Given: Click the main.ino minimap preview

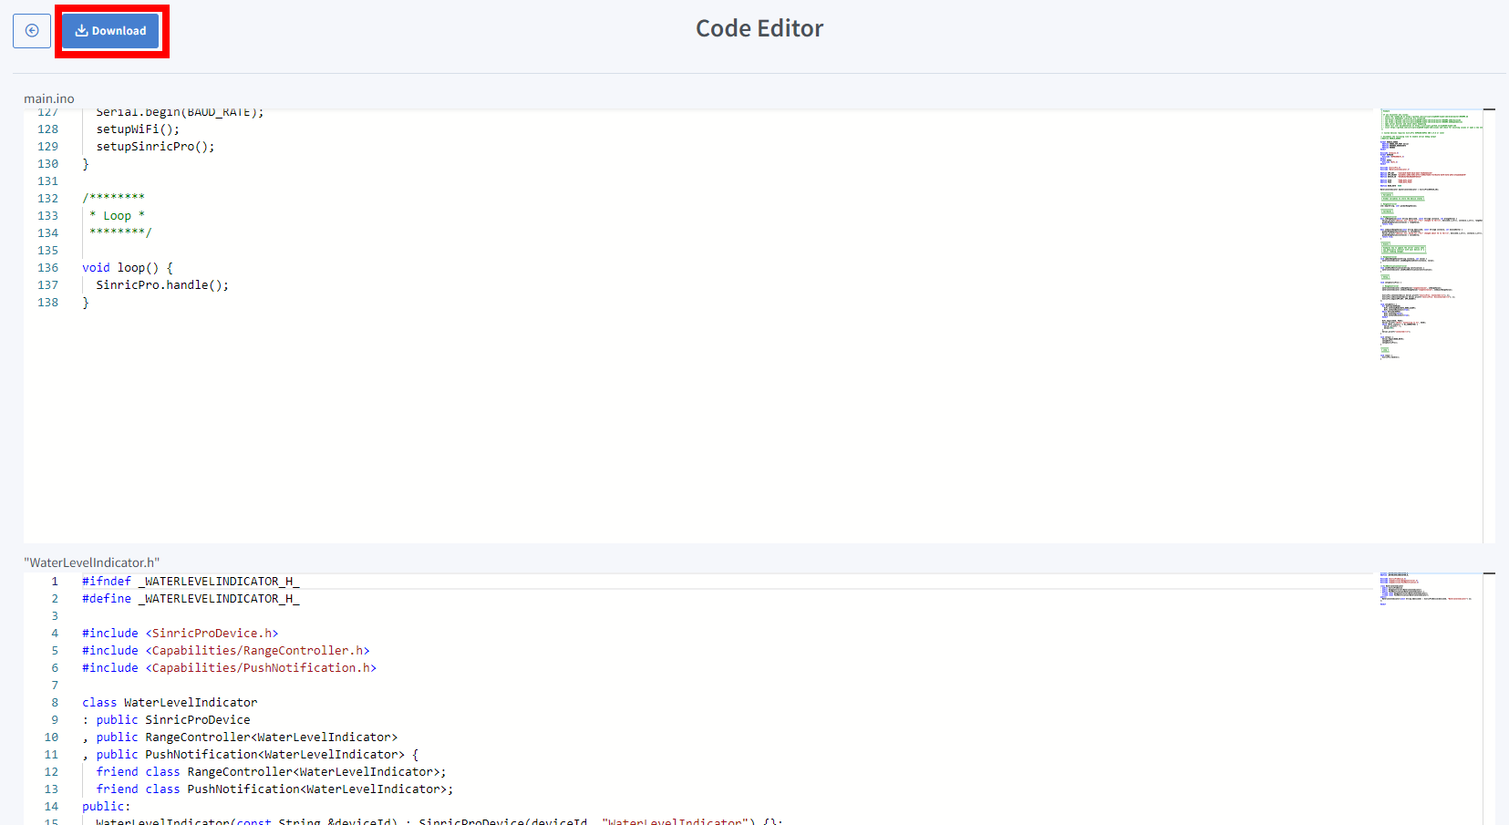Looking at the screenshot, I should pos(1430,234).
